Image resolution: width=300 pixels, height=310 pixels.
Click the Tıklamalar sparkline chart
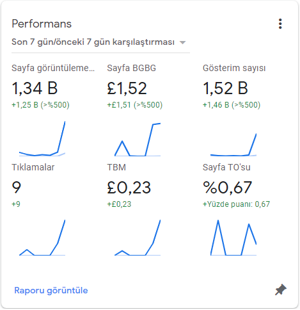(42, 238)
